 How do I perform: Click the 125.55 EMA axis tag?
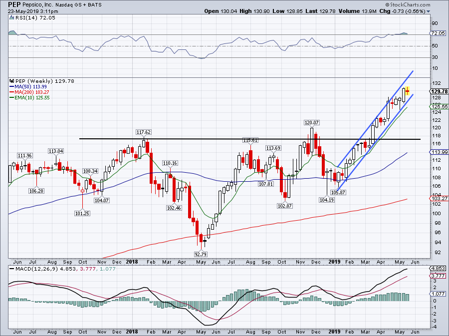click(x=439, y=106)
